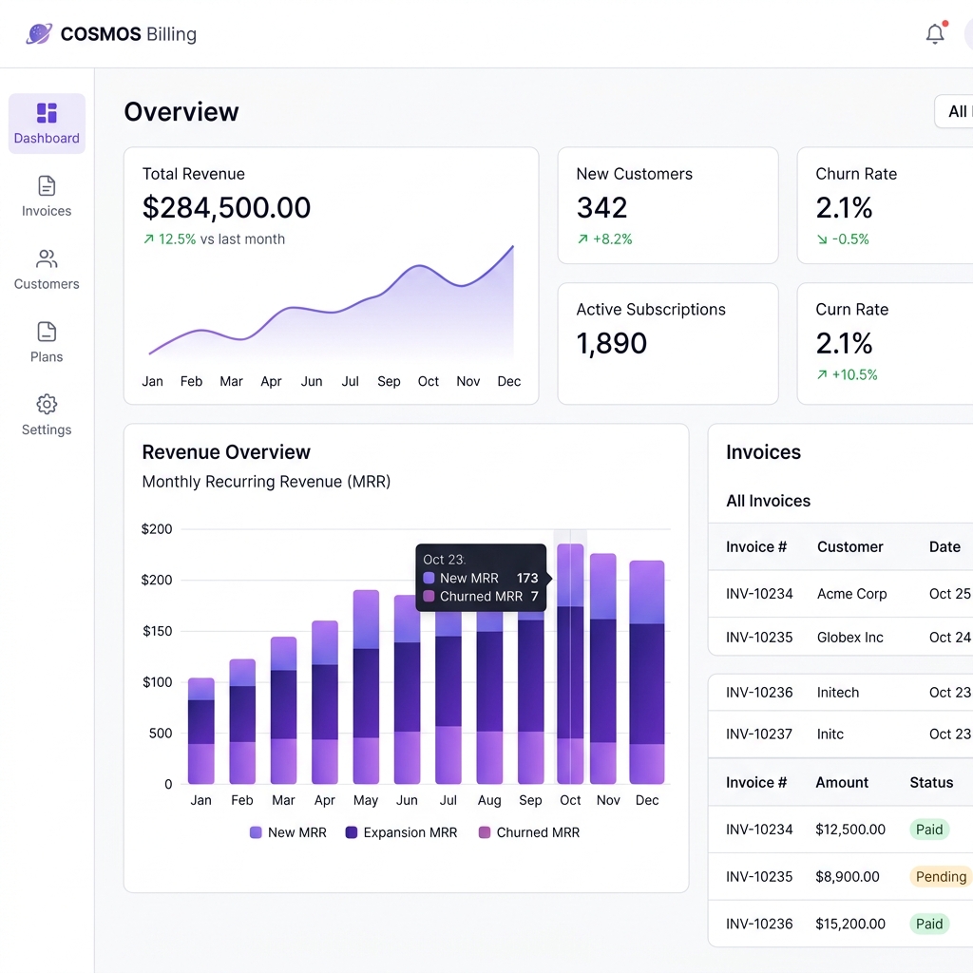The width and height of the screenshot is (973, 973).
Task: Open the notifications bell
Action: tap(935, 33)
